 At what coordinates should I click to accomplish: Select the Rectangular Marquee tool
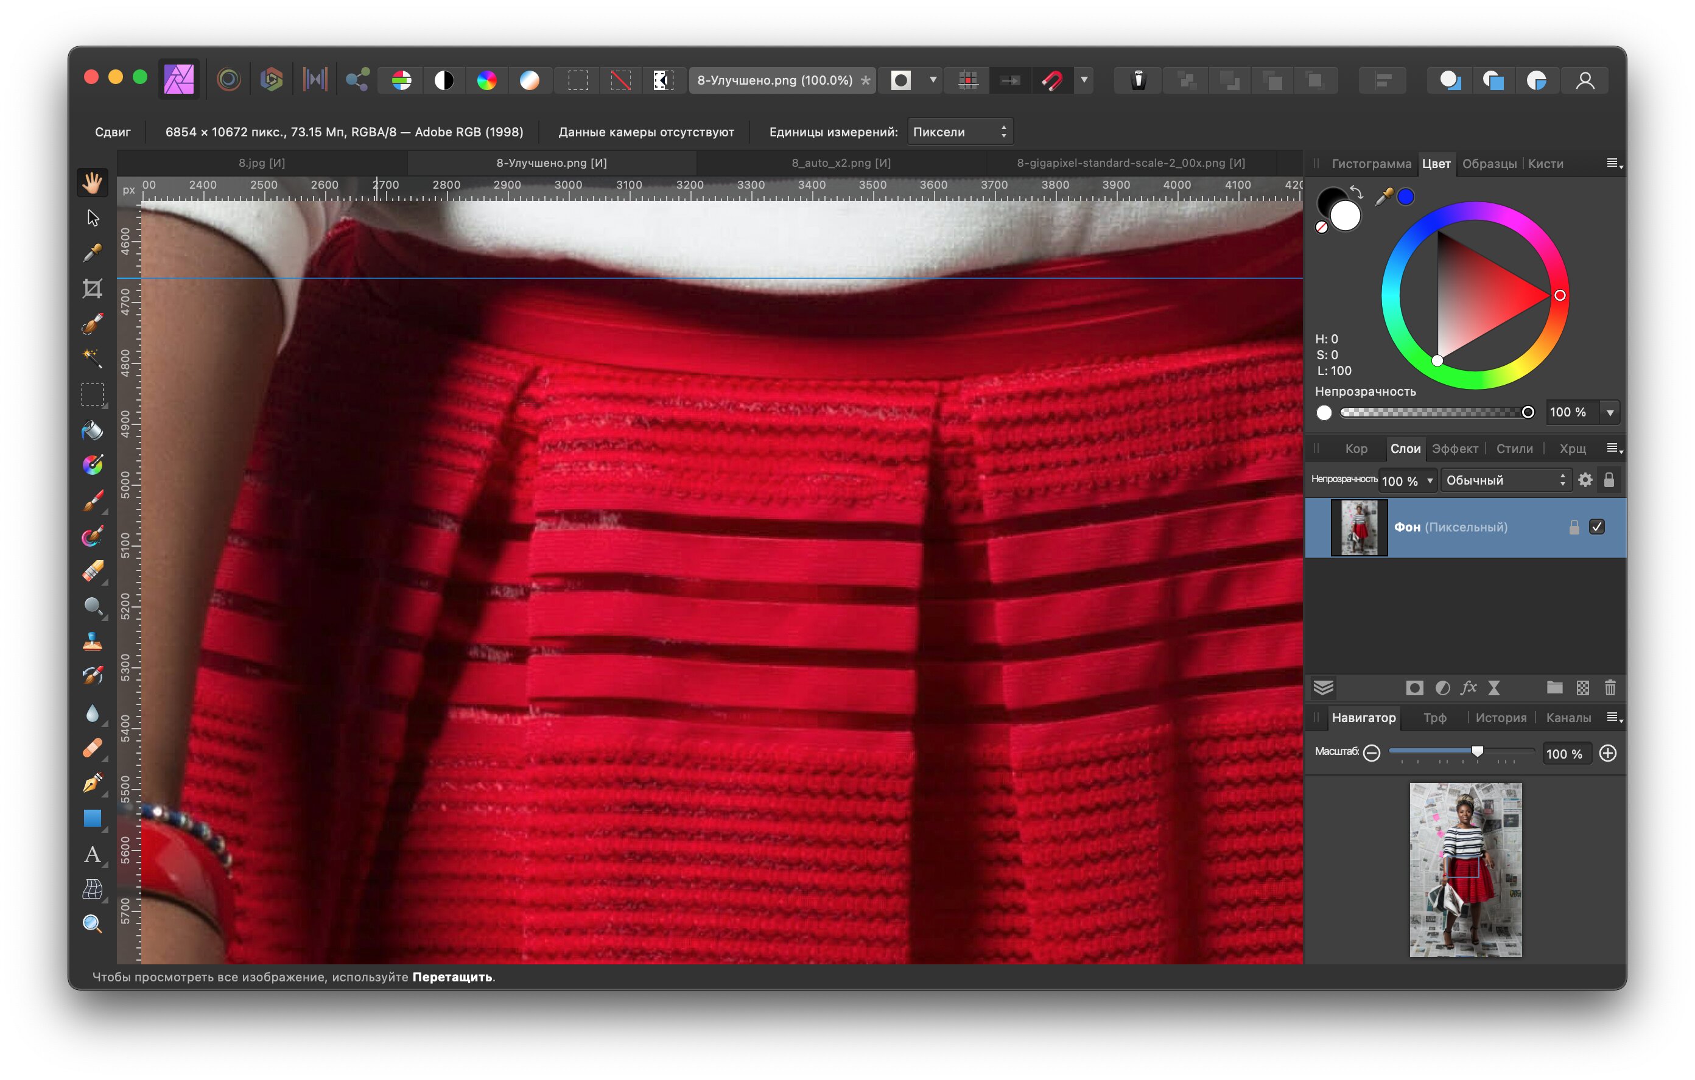click(92, 394)
